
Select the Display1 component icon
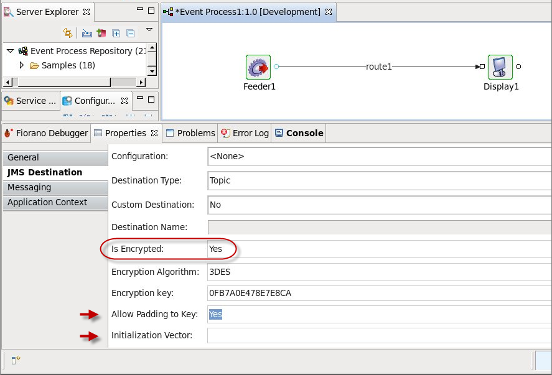(500, 67)
